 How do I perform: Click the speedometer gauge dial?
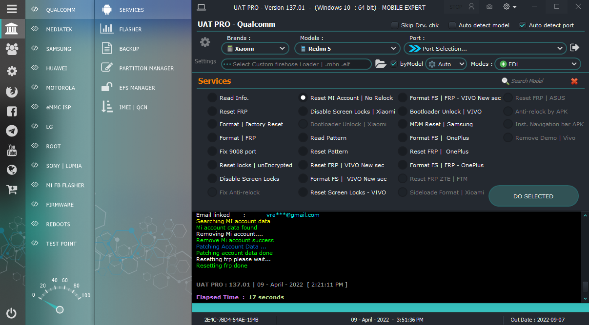(x=60, y=295)
